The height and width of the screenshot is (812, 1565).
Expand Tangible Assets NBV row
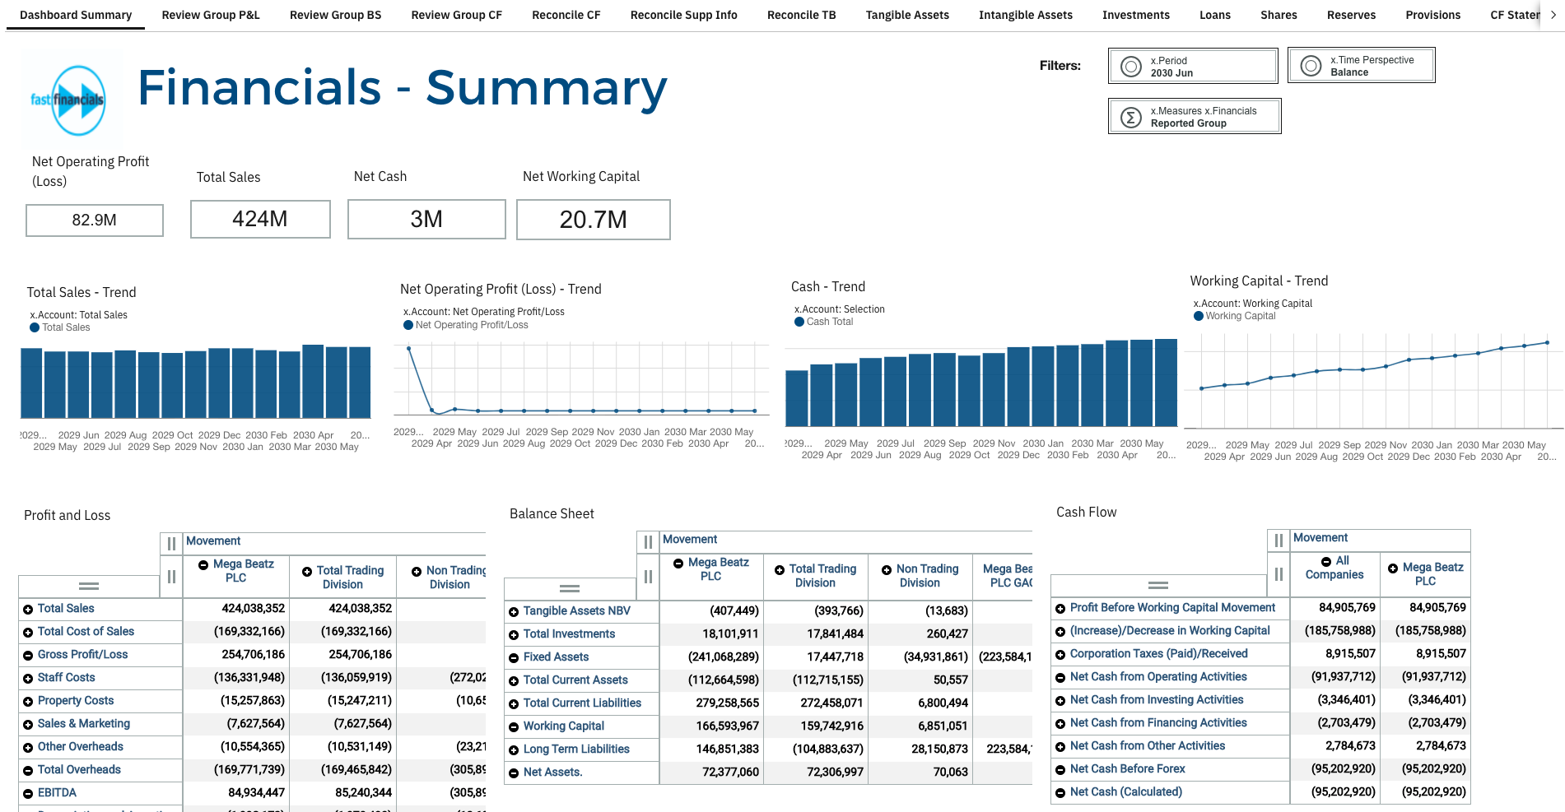[514, 611]
